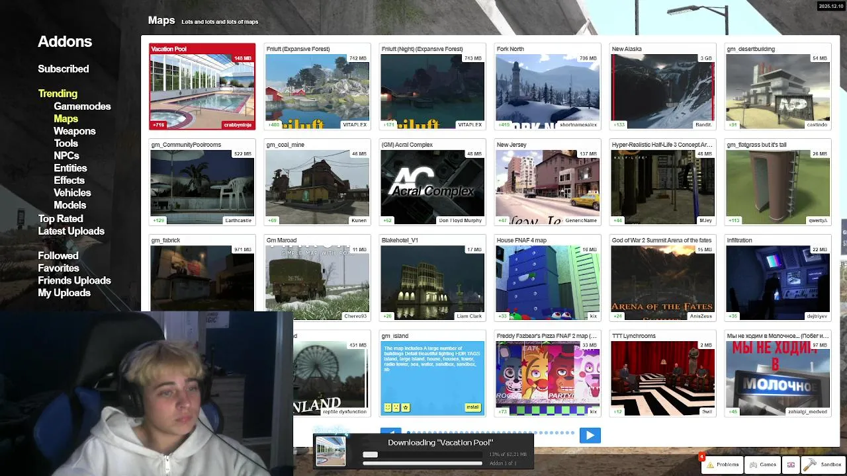Open the Followed list
The width and height of the screenshot is (847, 476).
click(58, 256)
